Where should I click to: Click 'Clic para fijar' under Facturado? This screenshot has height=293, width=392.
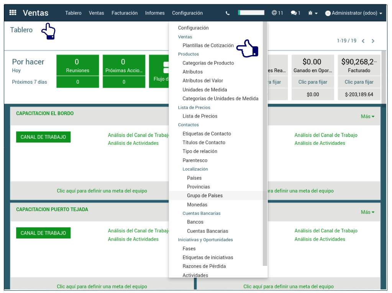[x=359, y=82]
